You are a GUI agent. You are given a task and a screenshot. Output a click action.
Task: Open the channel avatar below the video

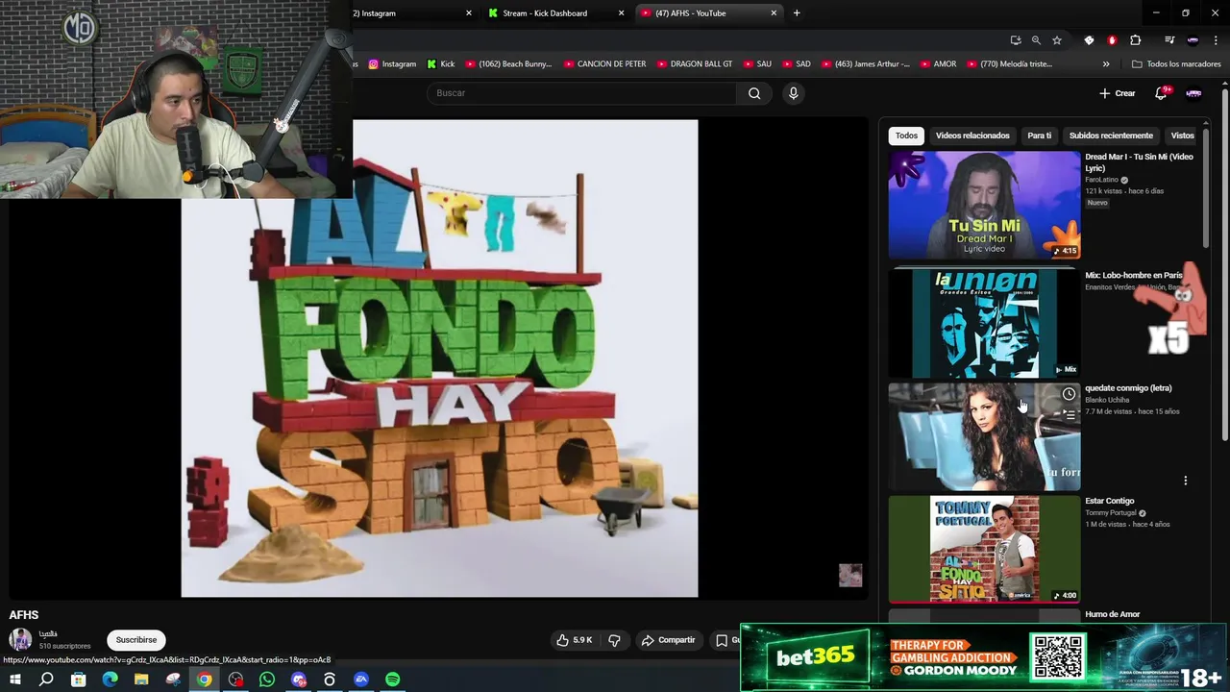[20, 639]
